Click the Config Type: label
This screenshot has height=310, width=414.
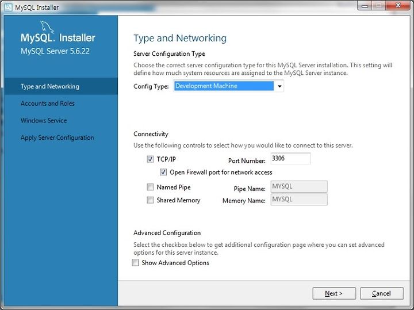151,87
